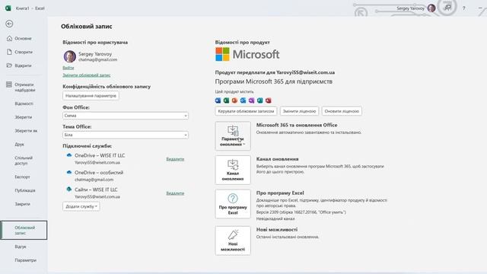Click the new document icon beside Створити

pyautogui.click(x=9, y=52)
